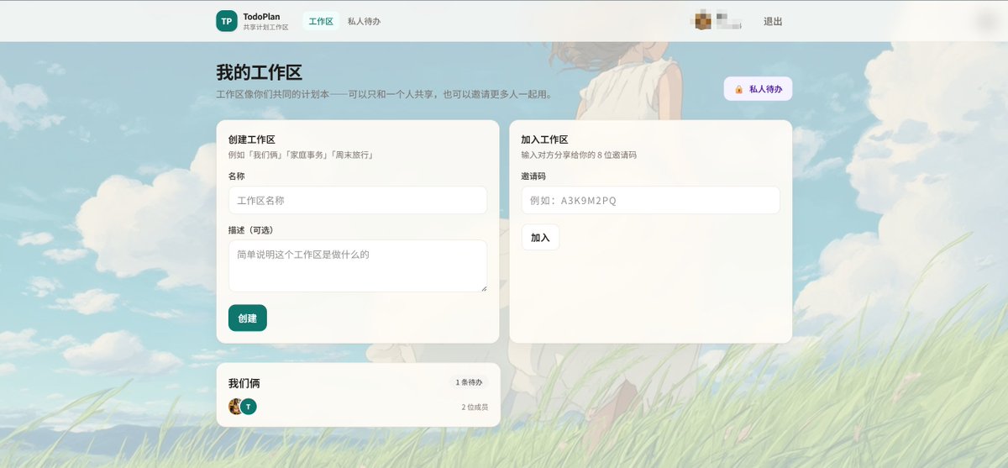
Task: Click the green T member avatar
Action: tap(248, 407)
